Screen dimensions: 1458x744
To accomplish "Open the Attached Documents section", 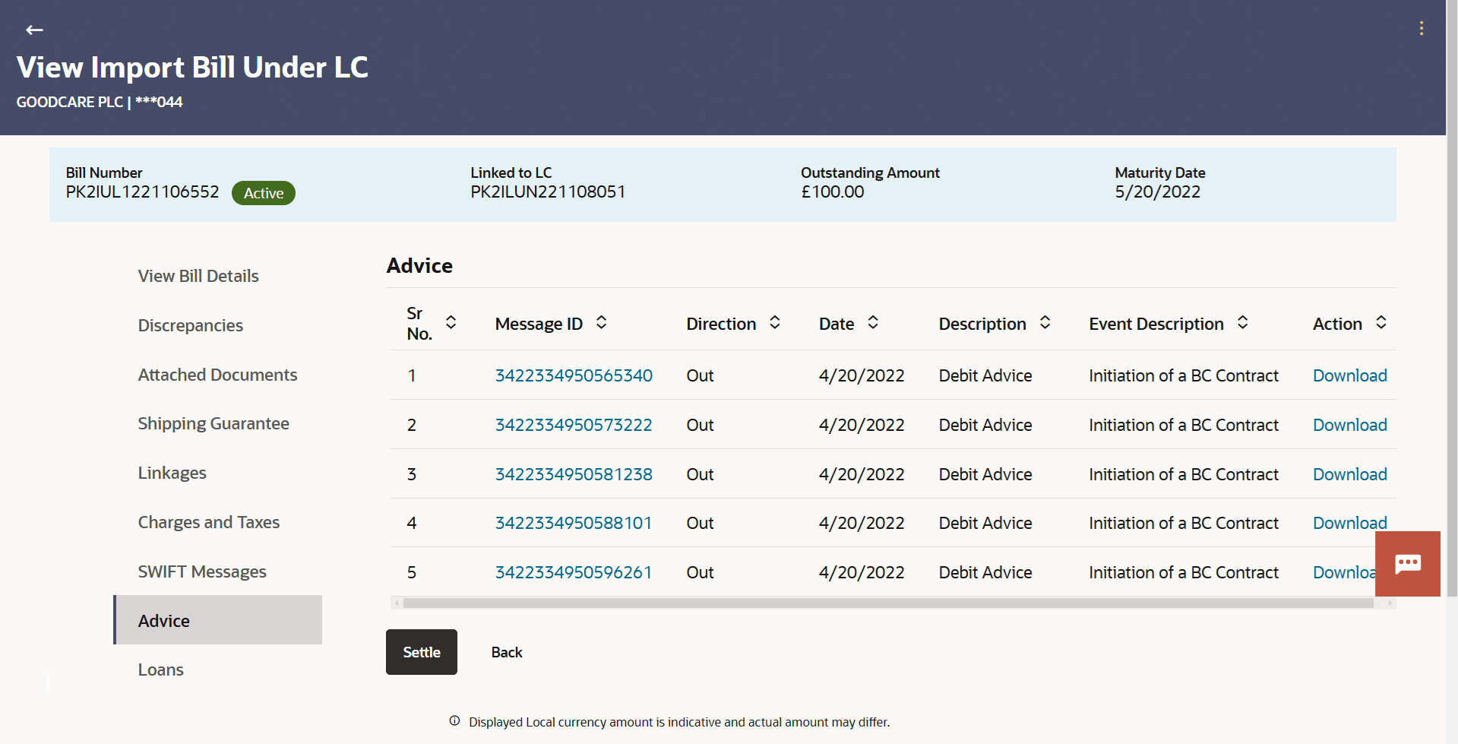I will pos(217,375).
